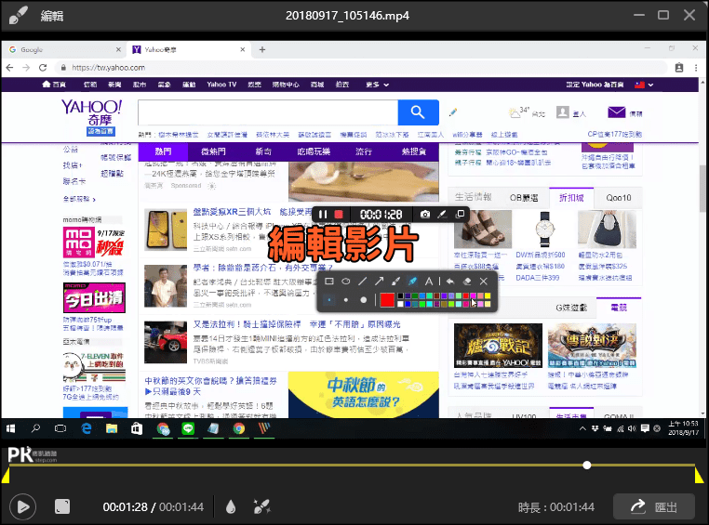Pause recording in the recorder bar
Image resolution: width=709 pixels, height=525 pixels.
[322, 215]
